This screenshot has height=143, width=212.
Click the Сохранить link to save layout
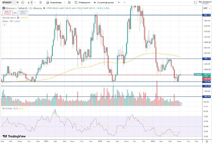205,4
